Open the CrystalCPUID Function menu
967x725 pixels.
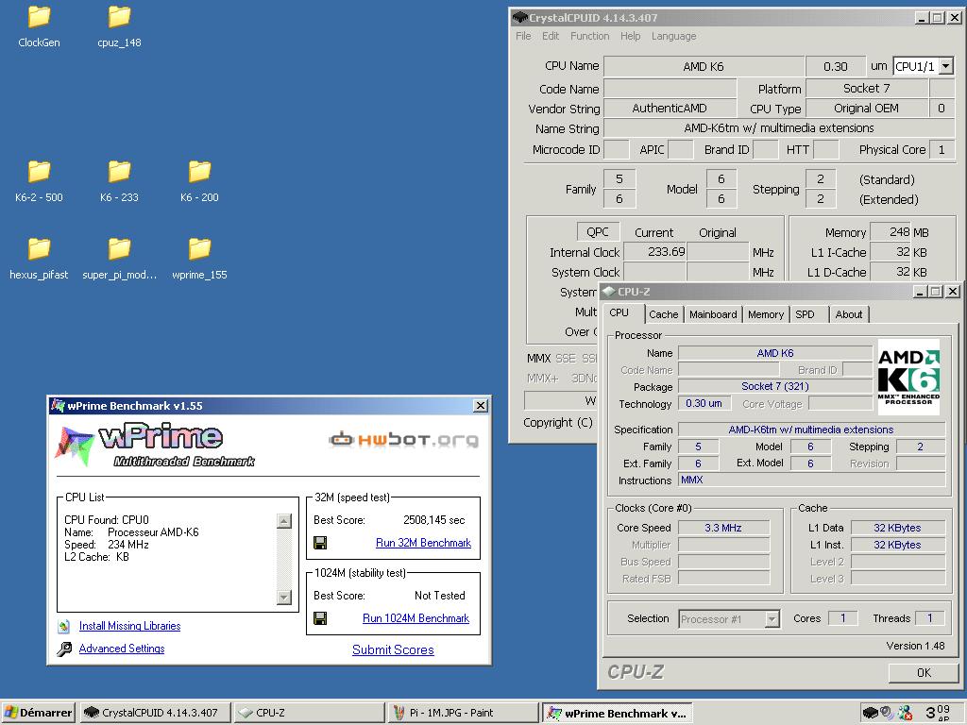[x=589, y=36]
